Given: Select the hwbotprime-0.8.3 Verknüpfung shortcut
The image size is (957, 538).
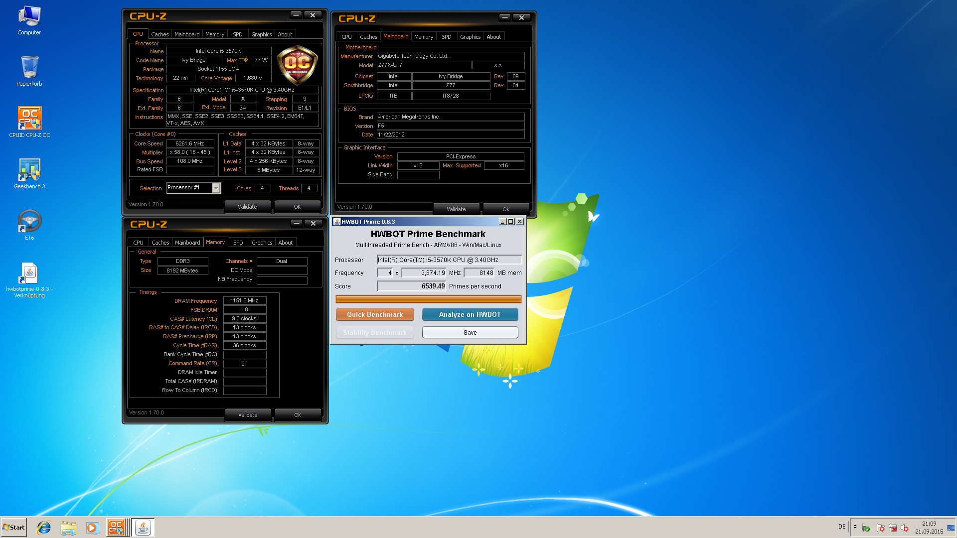Looking at the screenshot, I should pyautogui.click(x=29, y=280).
